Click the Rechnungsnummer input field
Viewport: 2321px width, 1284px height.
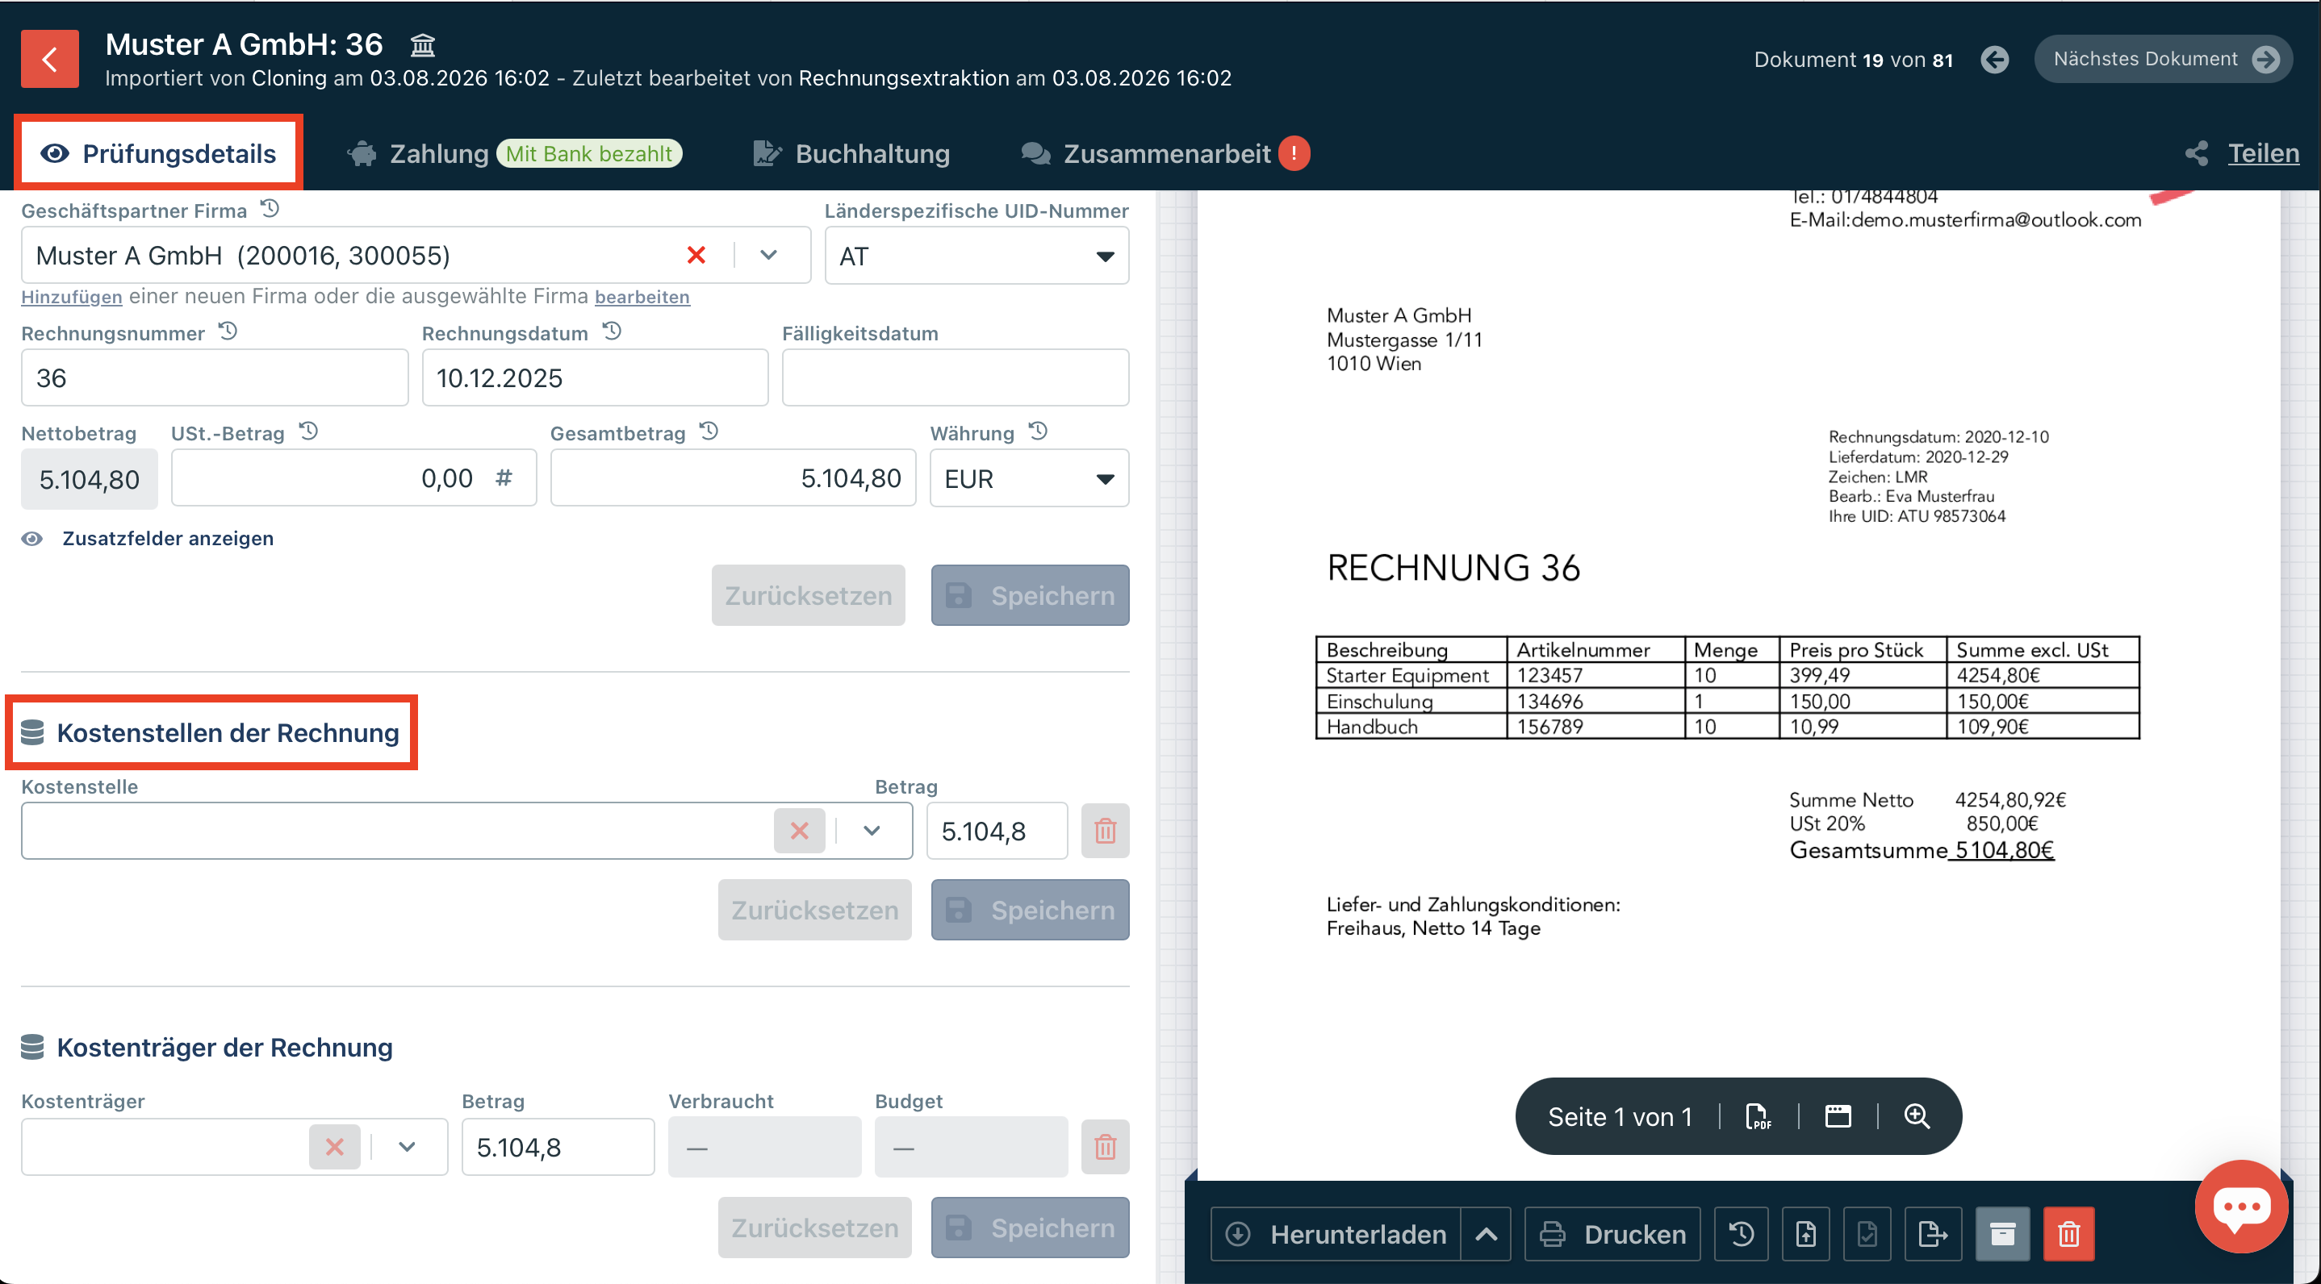pyautogui.click(x=215, y=378)
